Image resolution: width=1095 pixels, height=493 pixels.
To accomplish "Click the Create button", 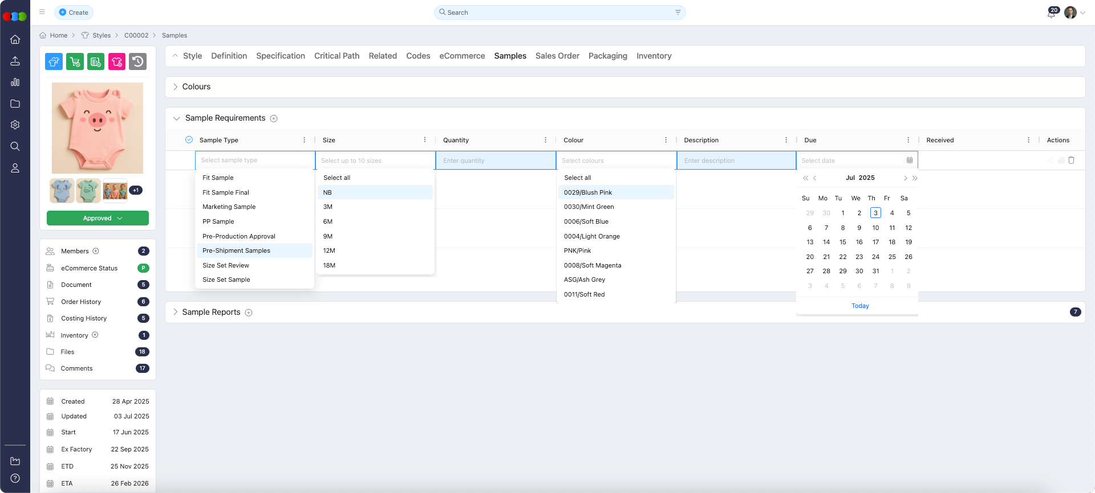I will [74, 13].
